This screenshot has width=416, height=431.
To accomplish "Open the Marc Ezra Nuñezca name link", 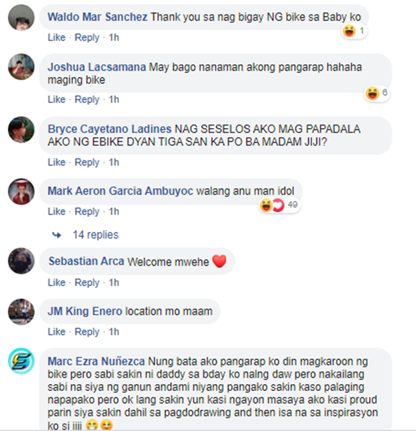I will pos(96,361).
